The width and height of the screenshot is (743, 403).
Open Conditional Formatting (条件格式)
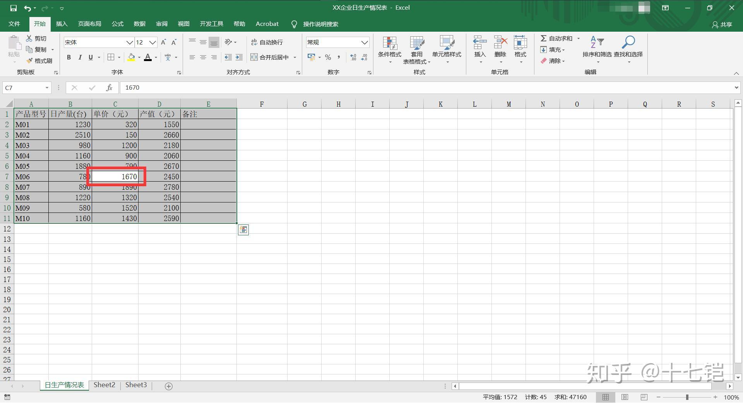pyautogui.click(x=390, y=49)
